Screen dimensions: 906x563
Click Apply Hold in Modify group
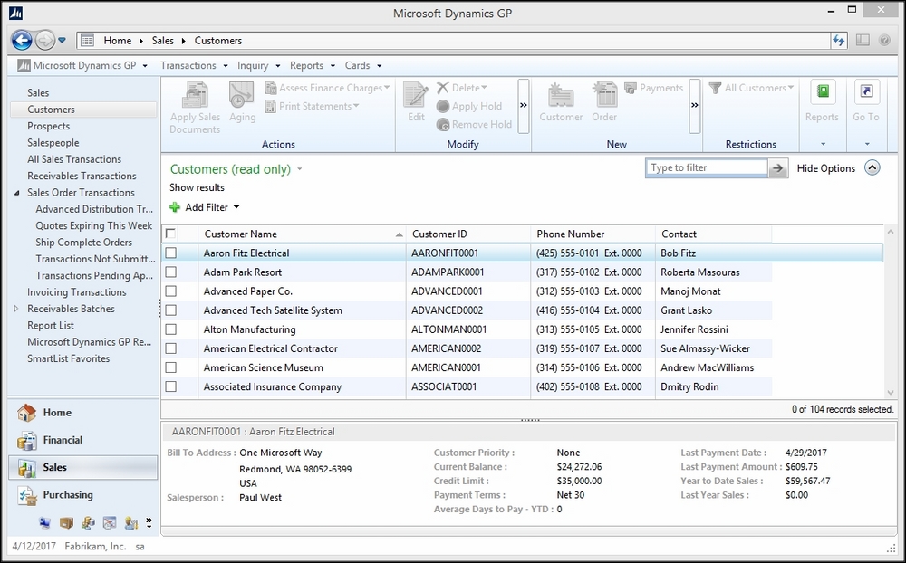click(469, 106)
